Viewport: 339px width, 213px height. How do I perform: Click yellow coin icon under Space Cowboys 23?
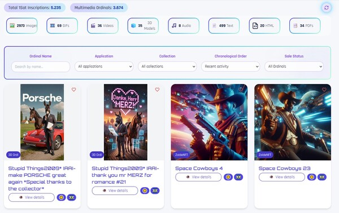point(311,177)
